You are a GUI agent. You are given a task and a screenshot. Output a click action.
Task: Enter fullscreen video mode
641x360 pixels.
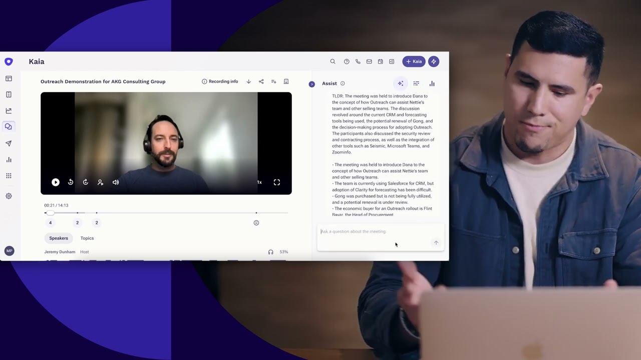click(277, 182)
